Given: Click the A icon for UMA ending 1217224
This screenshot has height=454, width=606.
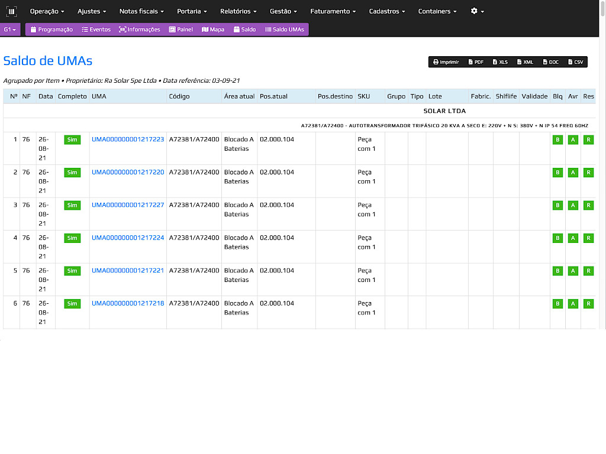Looking at the screenshot, I should point(573,238).
